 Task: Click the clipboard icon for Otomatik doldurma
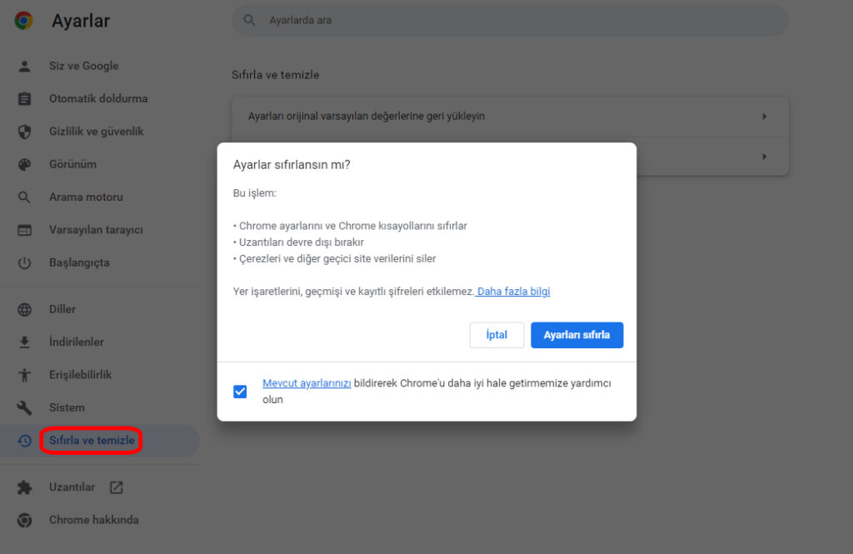tap(24, 99)
